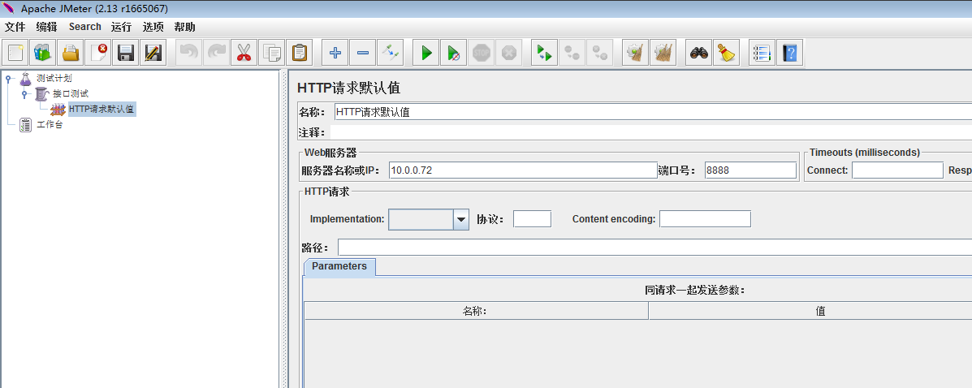972x388 pixels.
Task: Open Search with binoculars icon
Action: 699,53
